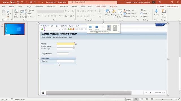Open the Insert tab
Viewport: 181px width, 101px height.
[20, 6]
